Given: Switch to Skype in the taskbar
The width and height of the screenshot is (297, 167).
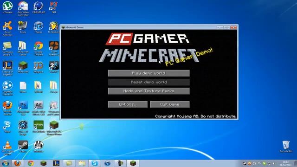Looking at the screenshot, I should point(95,163).
